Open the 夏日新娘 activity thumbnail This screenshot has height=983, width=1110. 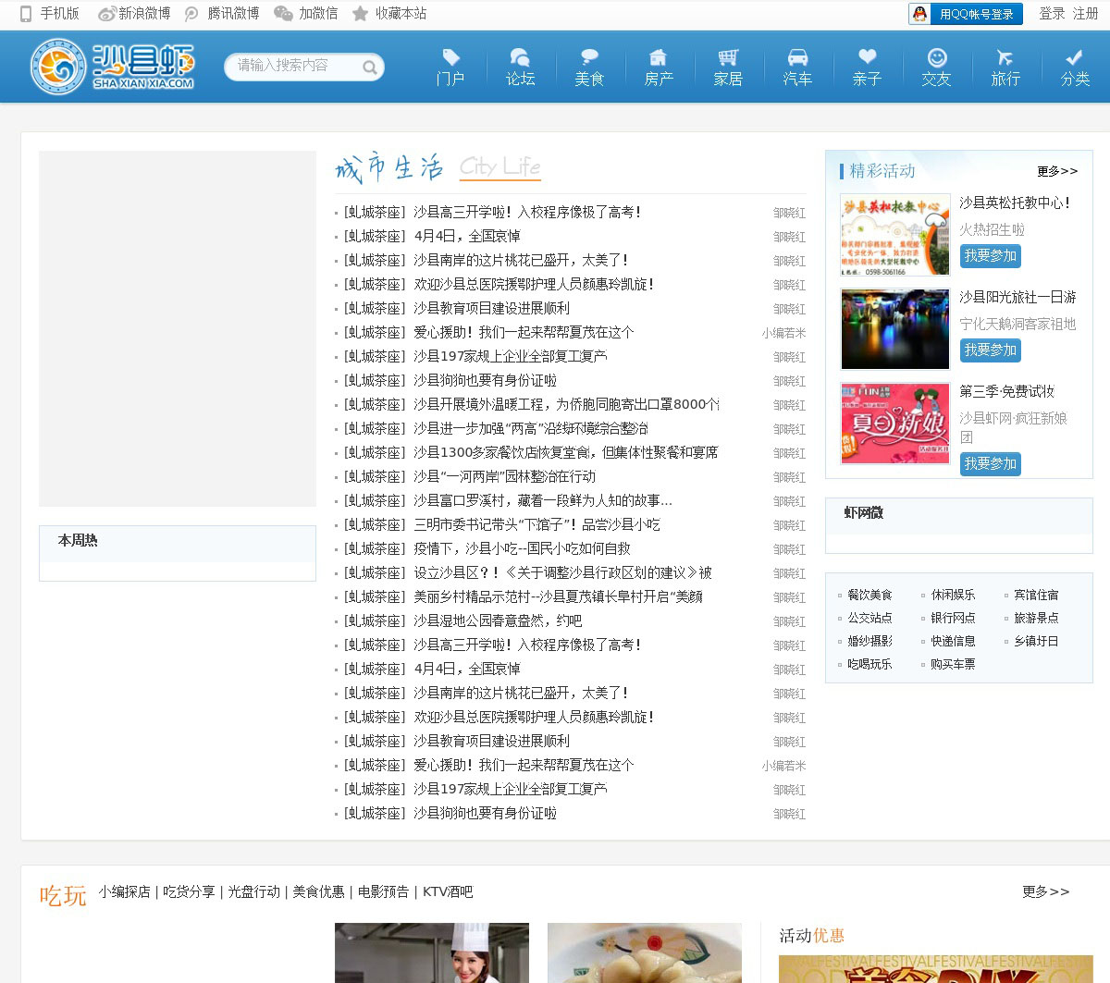(894, 424)
